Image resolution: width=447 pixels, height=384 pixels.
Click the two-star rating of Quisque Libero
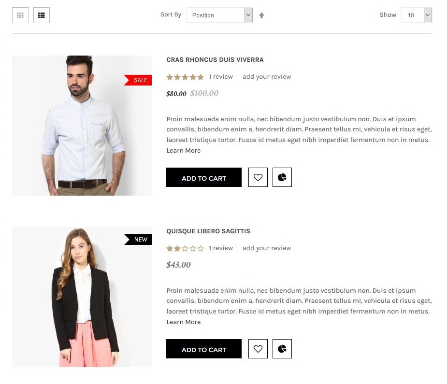[185, 248]
